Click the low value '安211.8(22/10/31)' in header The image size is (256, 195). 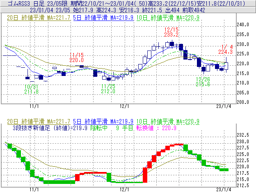pos(221,3)
